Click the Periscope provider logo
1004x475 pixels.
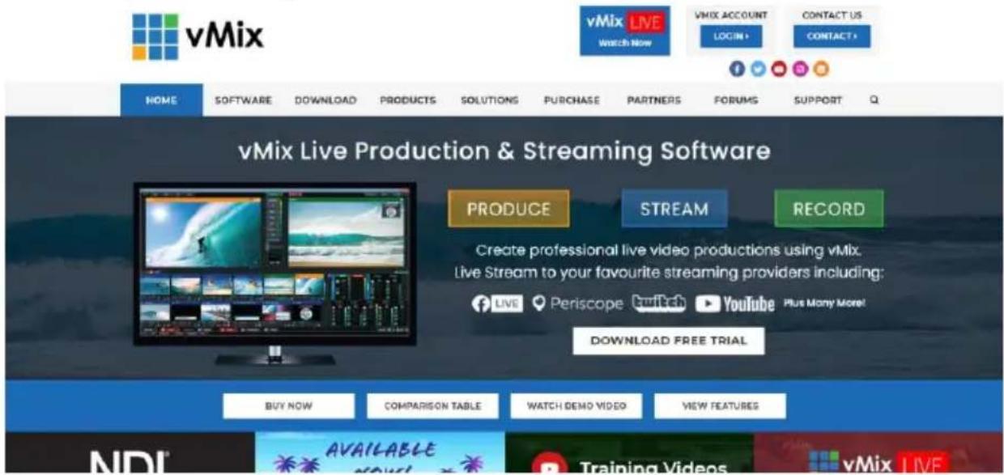578,304
